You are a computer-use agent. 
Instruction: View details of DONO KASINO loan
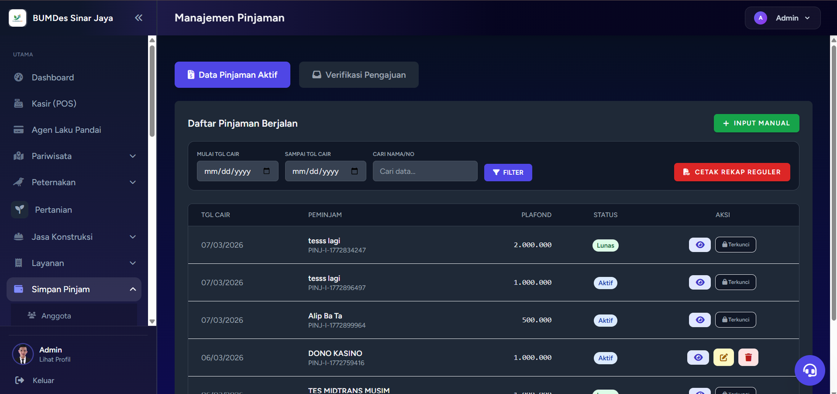click(698, 357)
